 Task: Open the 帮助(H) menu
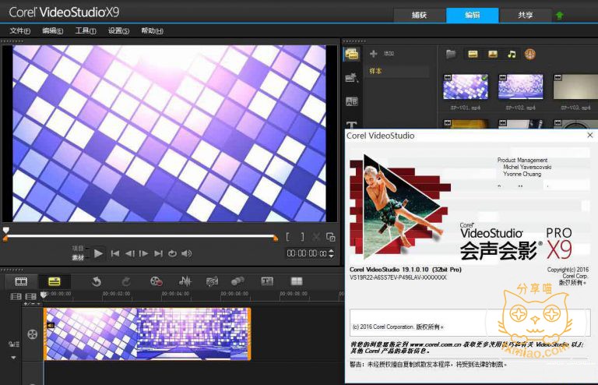[x=152, y=31]
